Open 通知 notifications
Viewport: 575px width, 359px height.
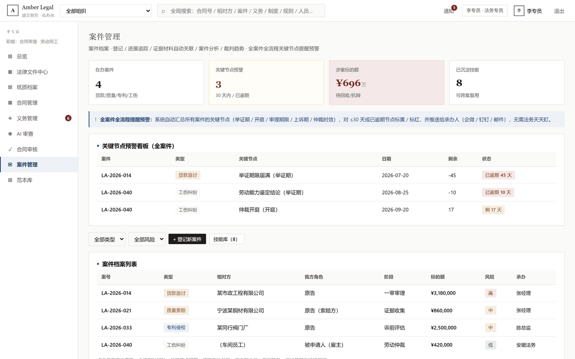tap(448, 11)
